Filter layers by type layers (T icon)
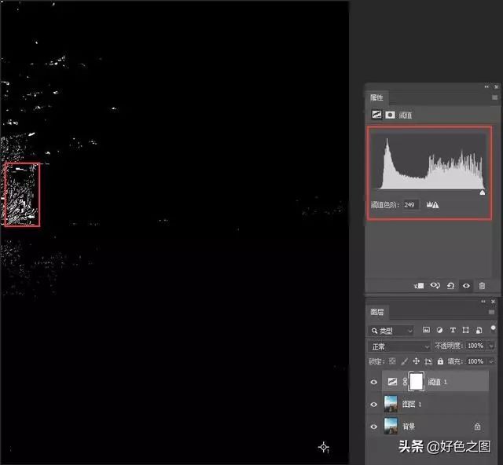Screen dimensions: 503x465 pos(452,331)
